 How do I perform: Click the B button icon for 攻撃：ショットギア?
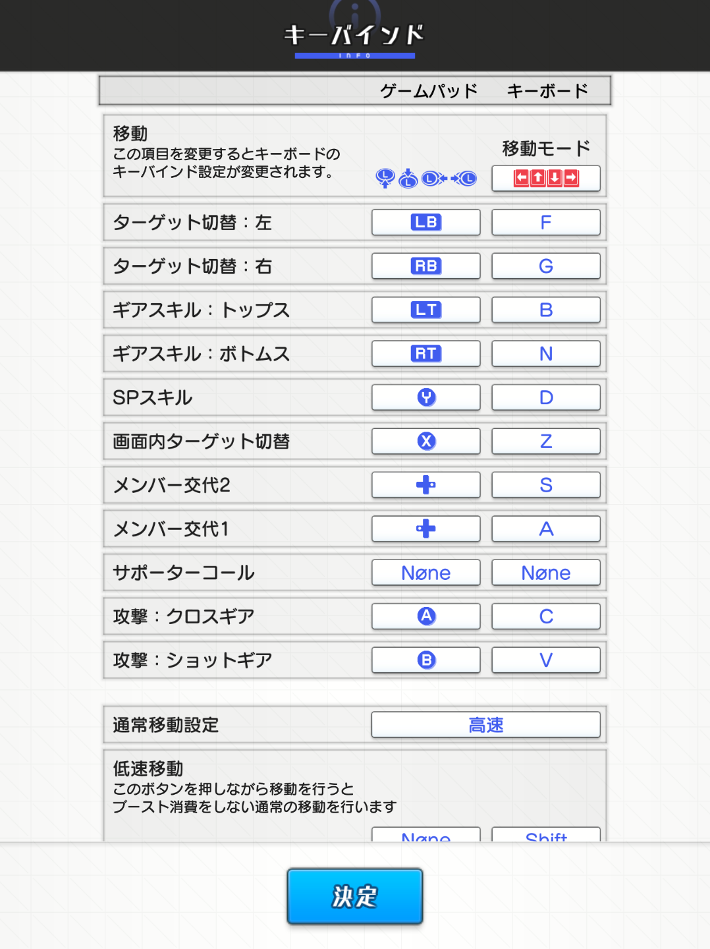click(x=425, y=660)
